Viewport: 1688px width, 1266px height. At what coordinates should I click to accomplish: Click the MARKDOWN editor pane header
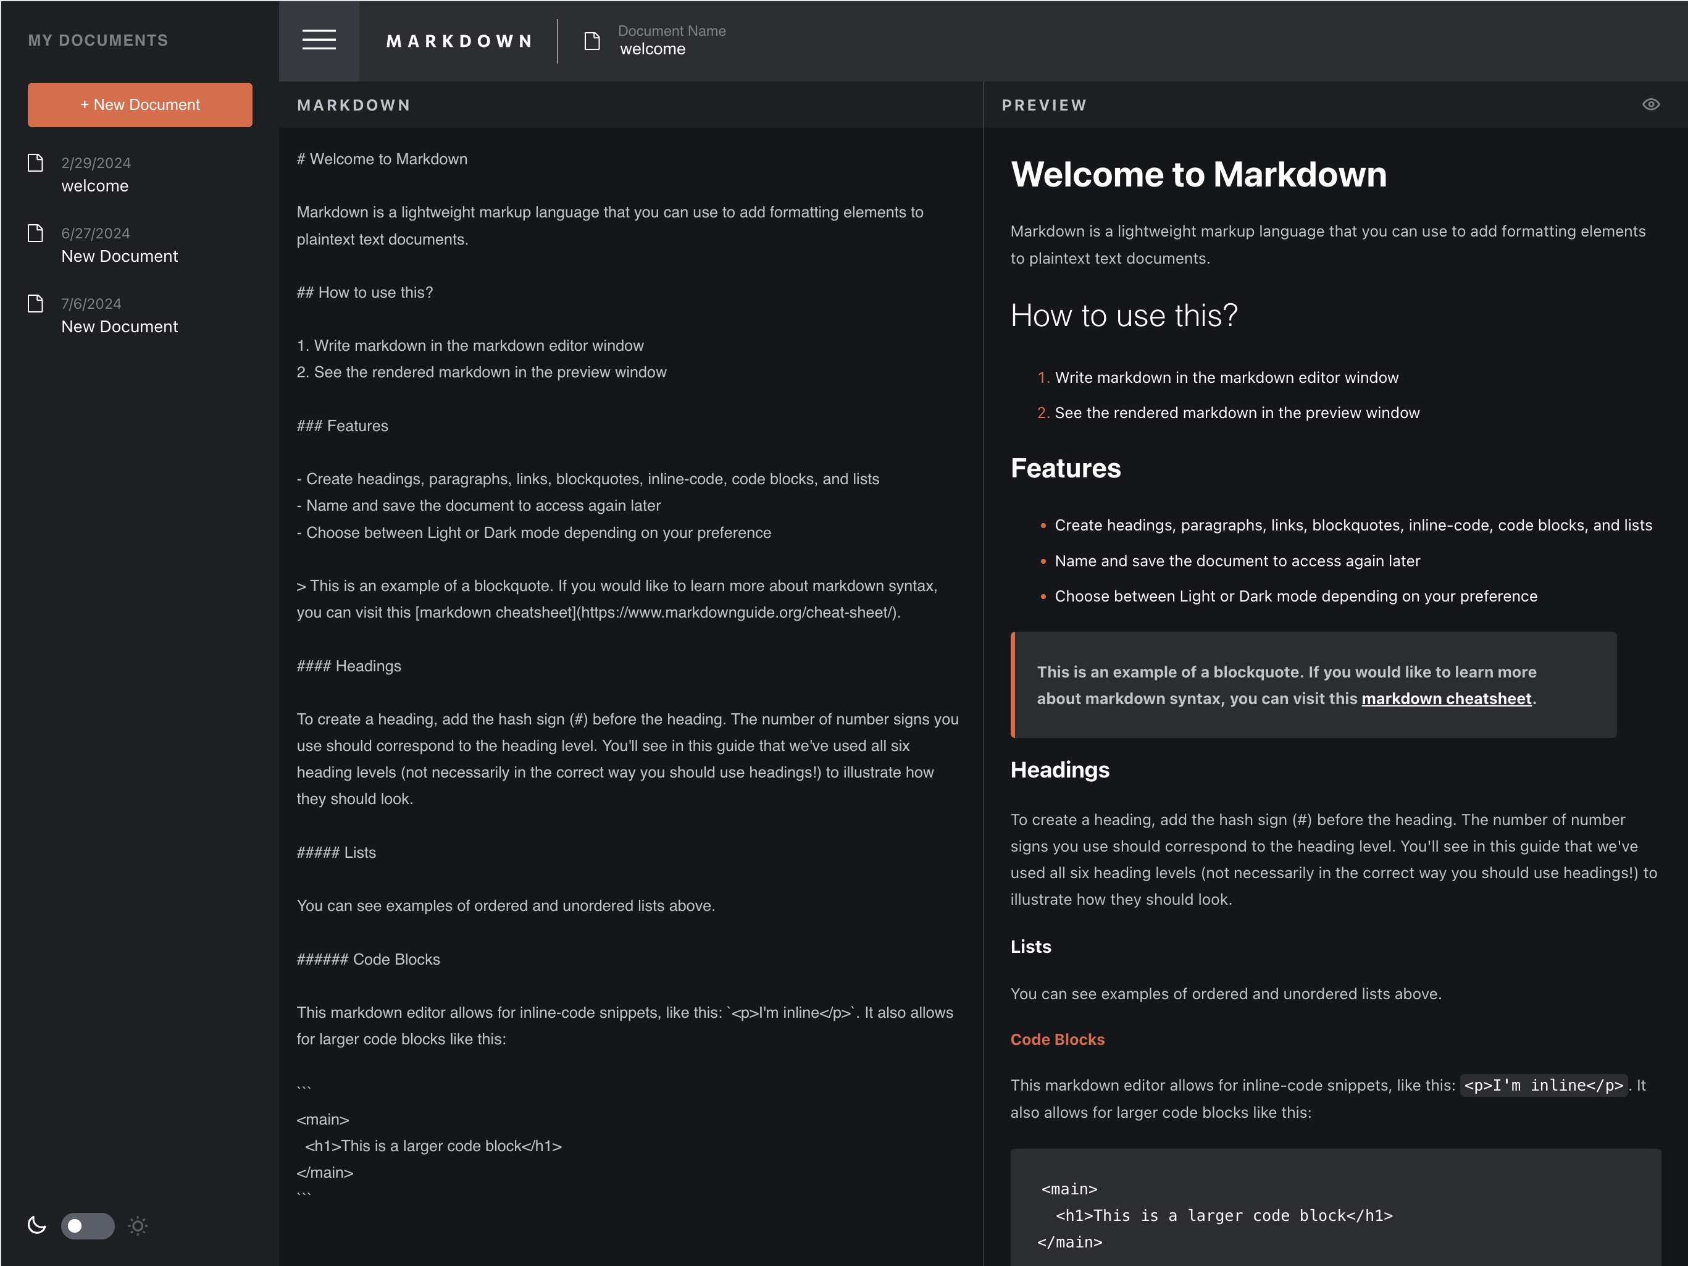click(x=354, y=106)
